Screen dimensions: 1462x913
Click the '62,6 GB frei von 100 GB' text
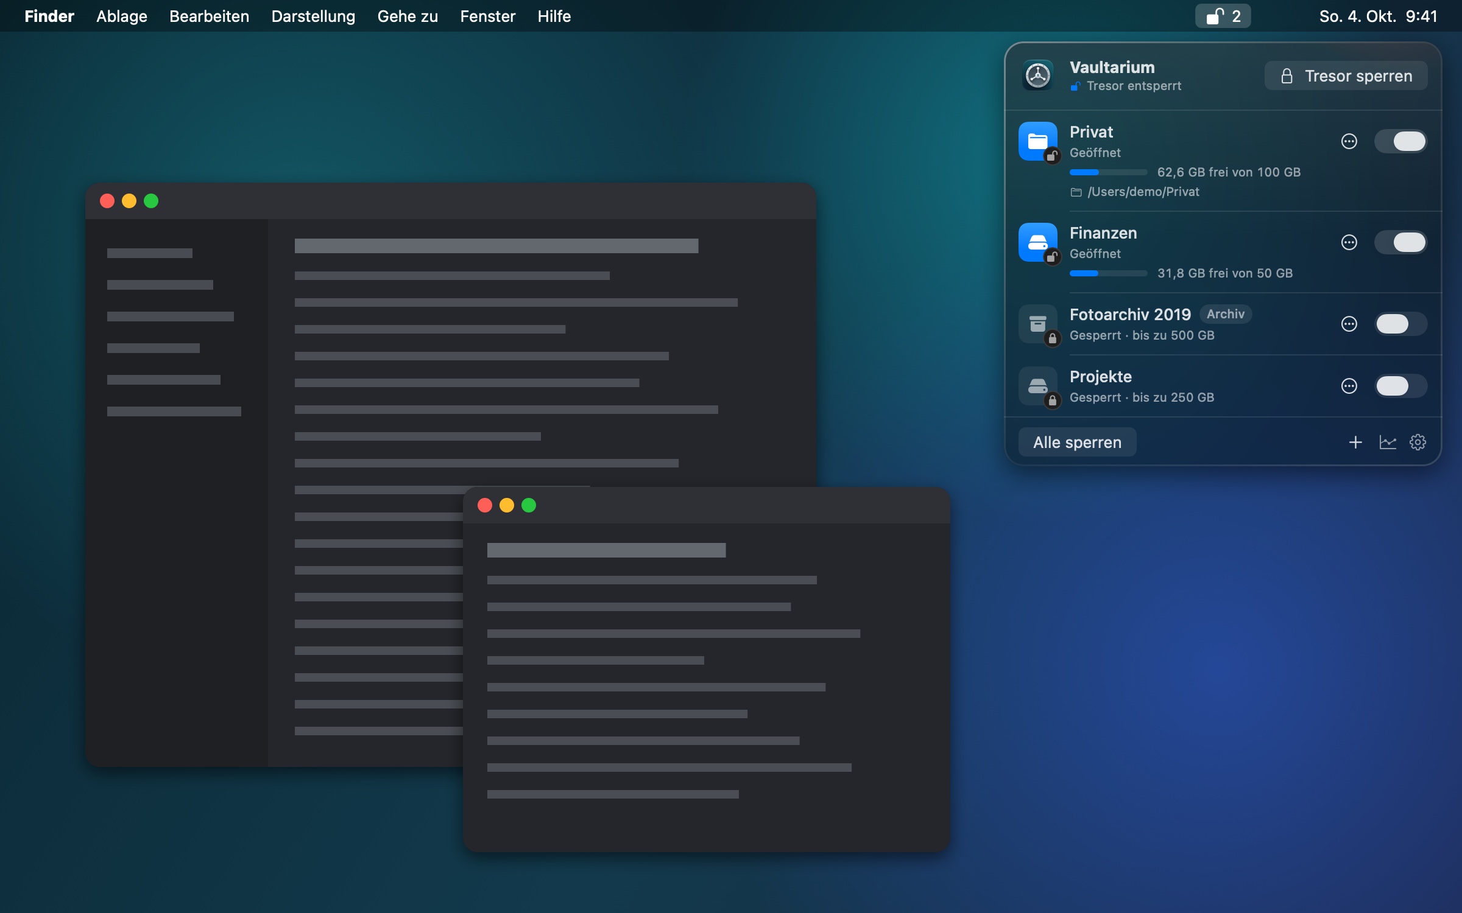click(x=1229, y=172)
